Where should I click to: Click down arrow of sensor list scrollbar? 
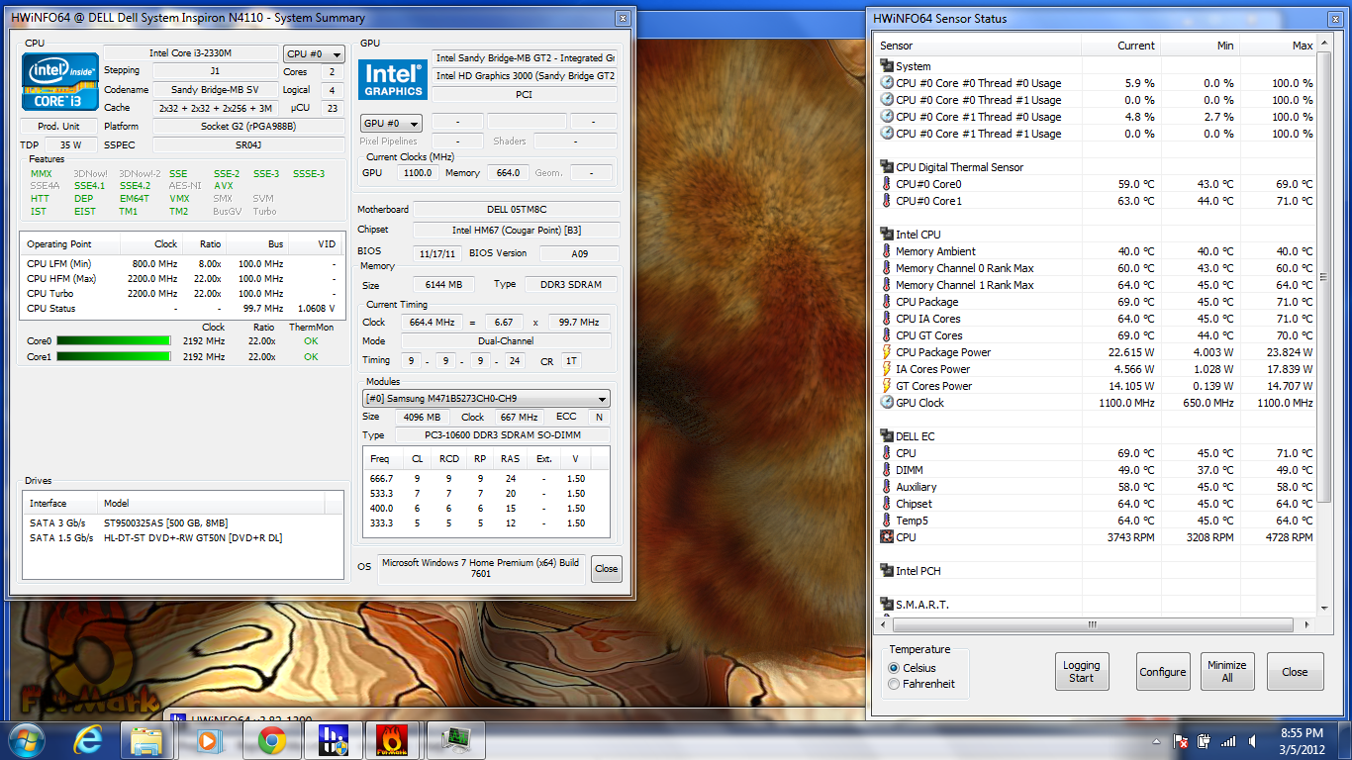click(x=1325, y=608)
